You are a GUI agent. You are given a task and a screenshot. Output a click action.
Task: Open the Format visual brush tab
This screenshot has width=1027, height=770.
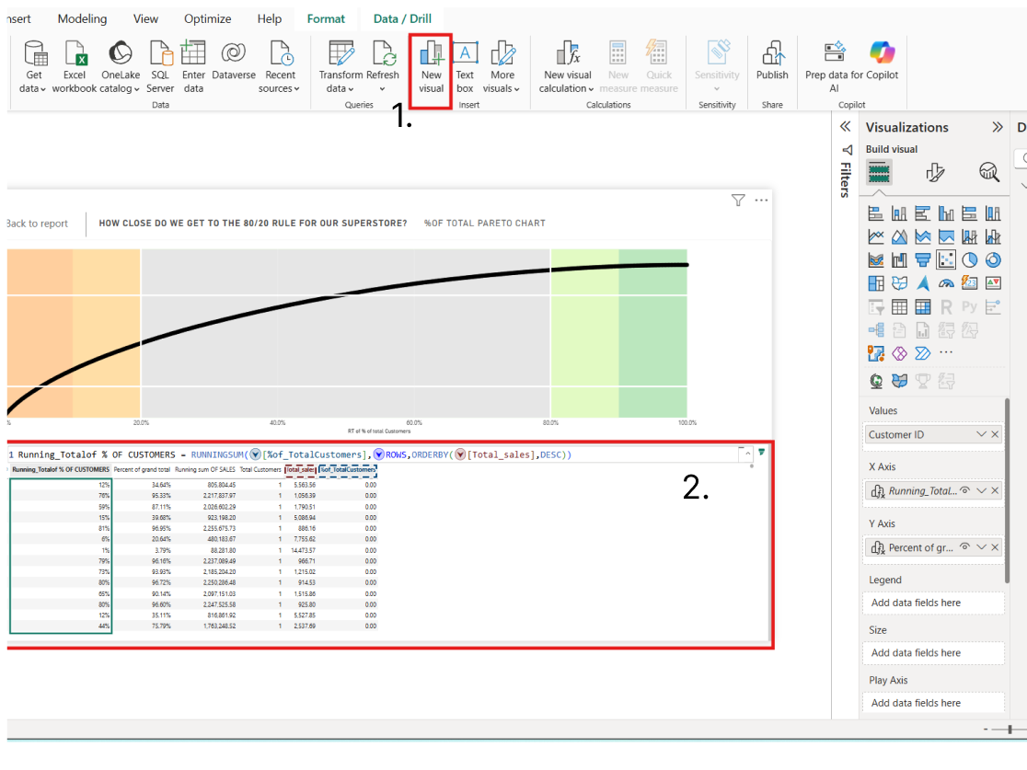click(935, 173)
